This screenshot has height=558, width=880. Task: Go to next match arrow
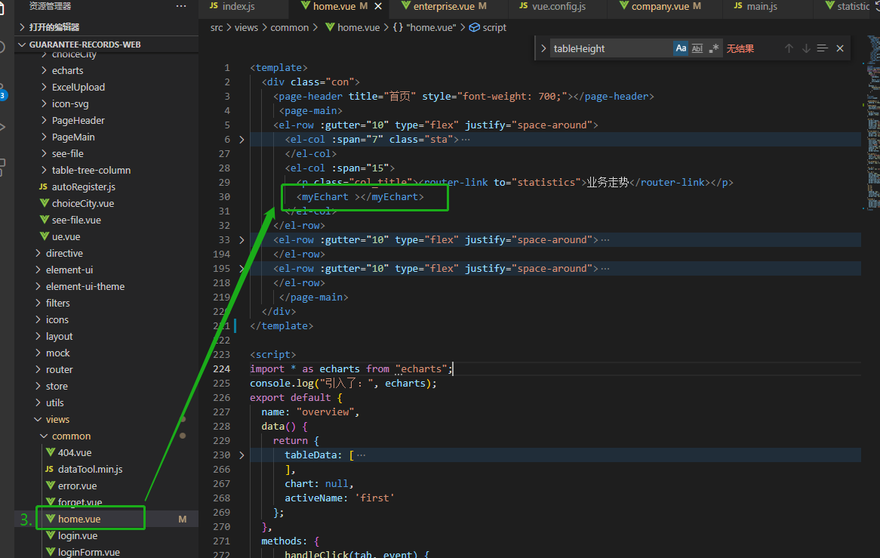(x=806, y=48)
